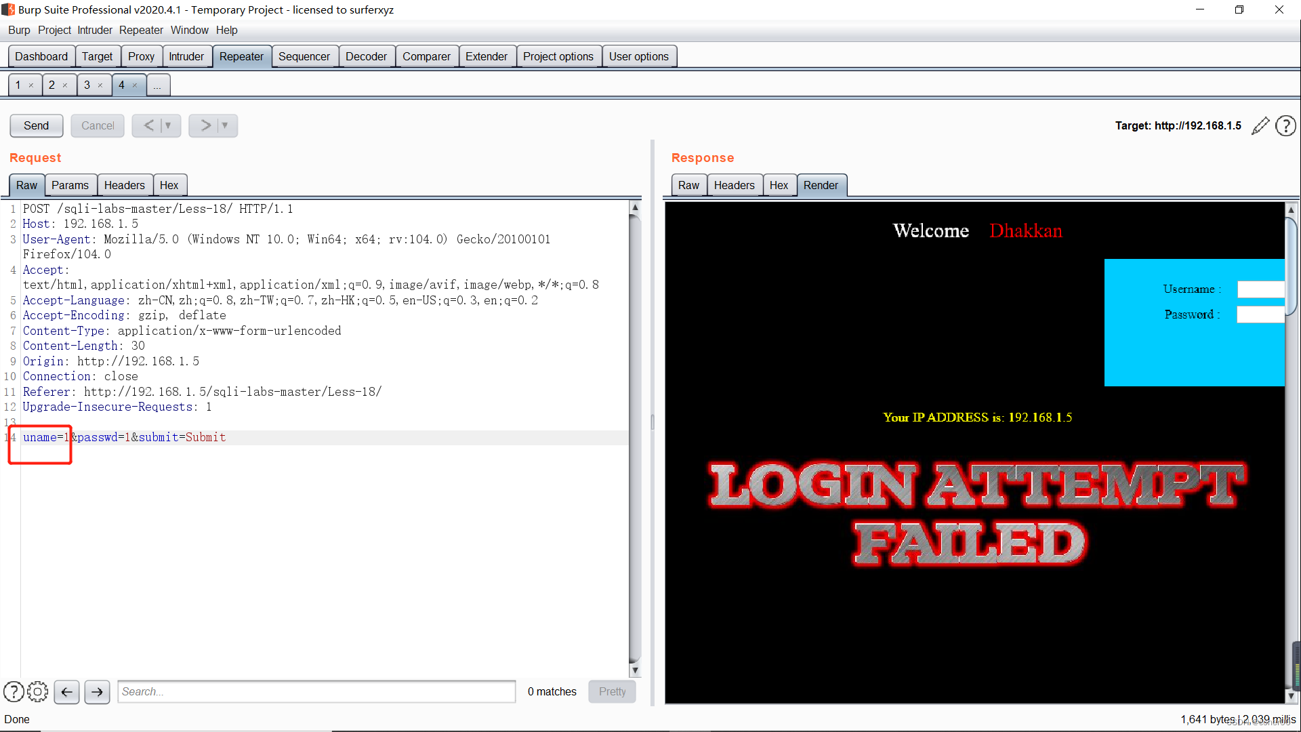Click the repeater tab number 2
The height and width of the screenshot is (732, 1301).
pyautogui.click(x=53, y=84)
